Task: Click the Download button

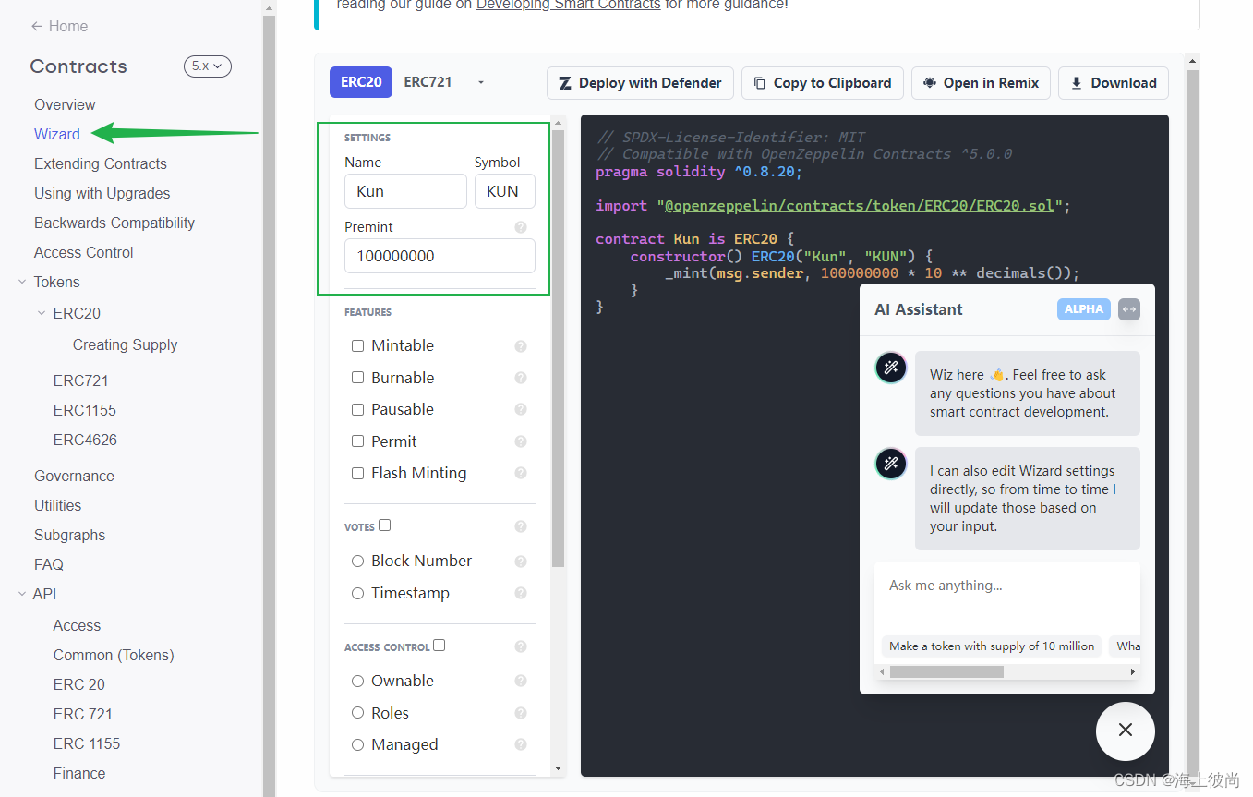Action: tap(1114, 83)
